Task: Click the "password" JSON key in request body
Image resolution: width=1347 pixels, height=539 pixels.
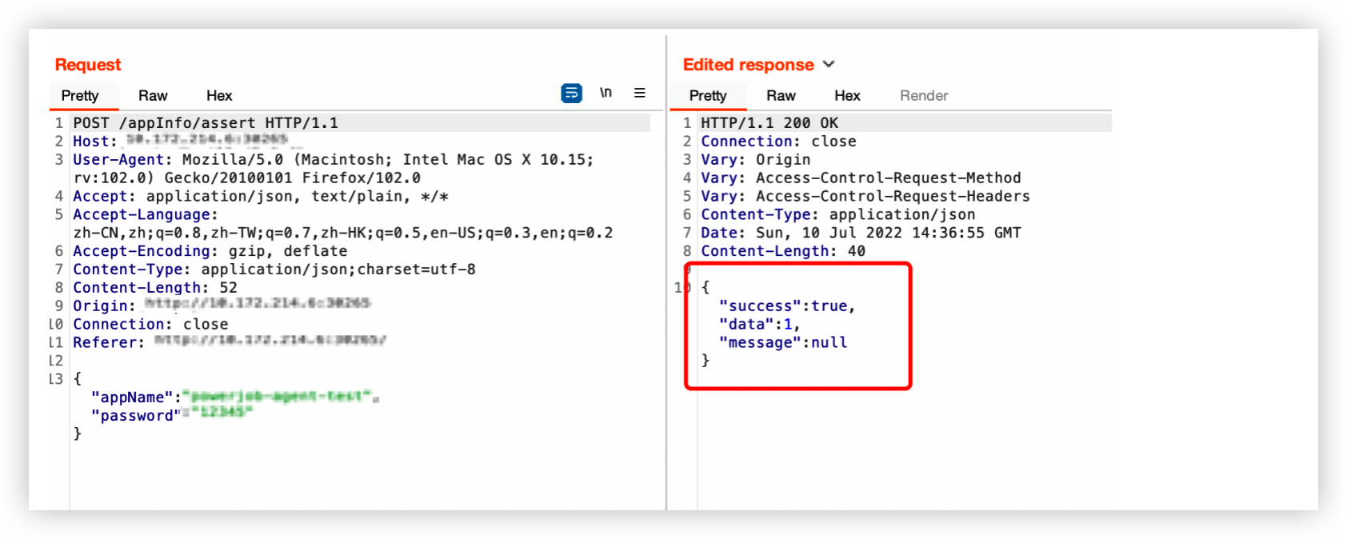Action: [136, 417]
